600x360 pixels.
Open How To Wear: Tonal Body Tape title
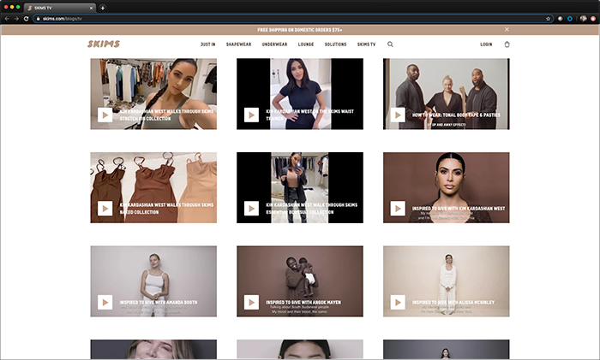click(x=456, y=115)
